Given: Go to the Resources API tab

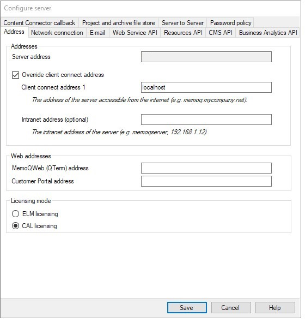Looking at the screenshot, I should click(183, 33).
